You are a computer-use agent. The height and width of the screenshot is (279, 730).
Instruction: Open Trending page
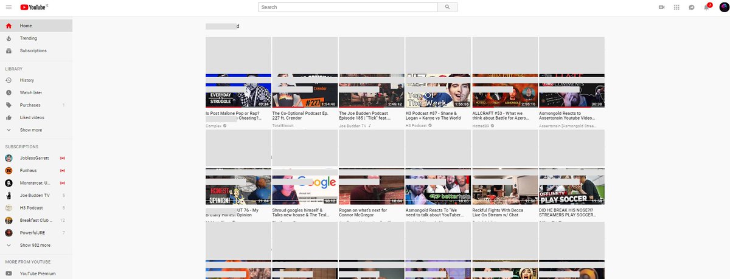coord(36,38)
